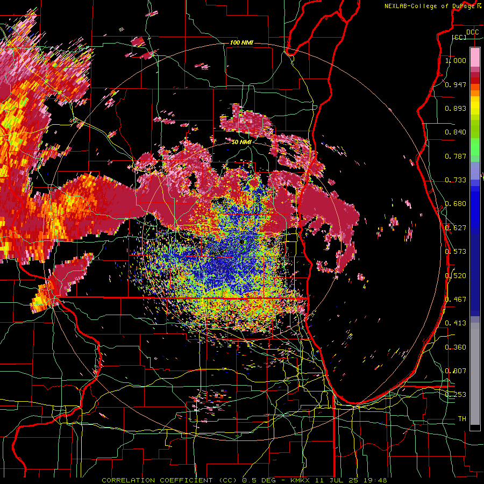This screenshot has width=484, height=484.
Task: Select the 0.413 scale value
Action: coord(455,323)
